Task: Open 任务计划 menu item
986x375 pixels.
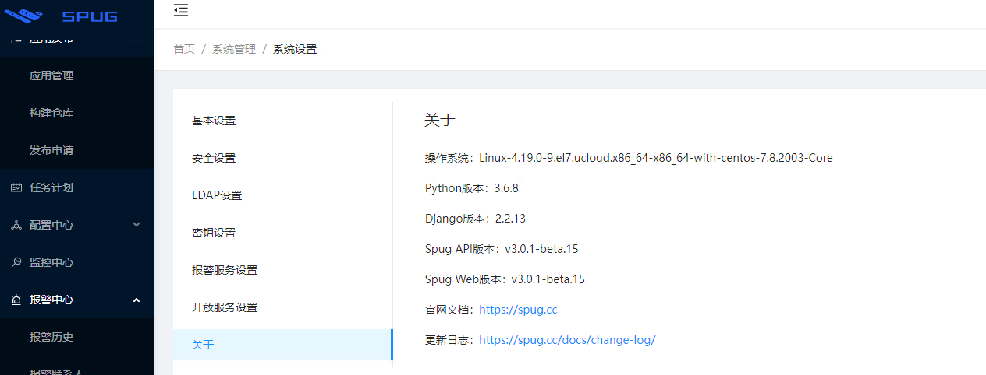Action: (77, 187)
